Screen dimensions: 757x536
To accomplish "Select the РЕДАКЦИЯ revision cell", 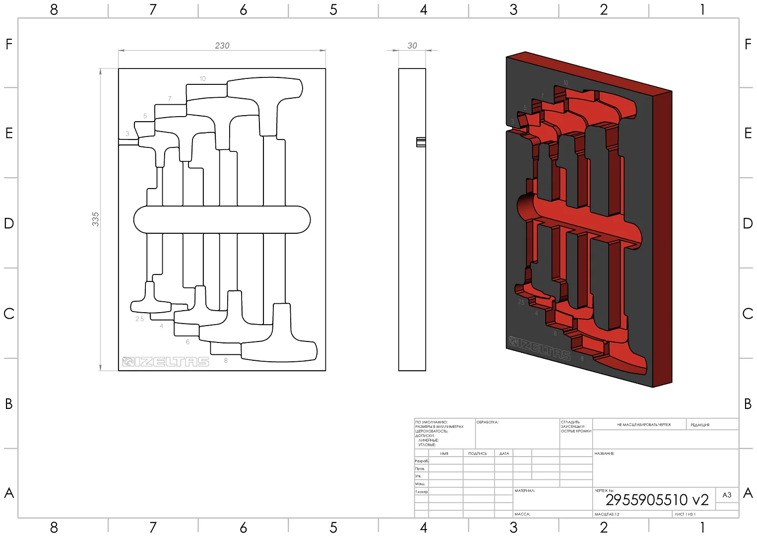I will click(x=700, y=425).
